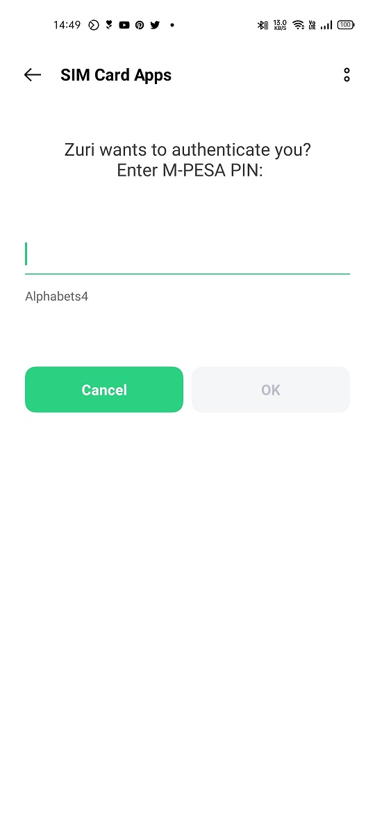375x834 pixels.
Task: Tap the Twitter bird notification icon
Action: pos(155,25)
